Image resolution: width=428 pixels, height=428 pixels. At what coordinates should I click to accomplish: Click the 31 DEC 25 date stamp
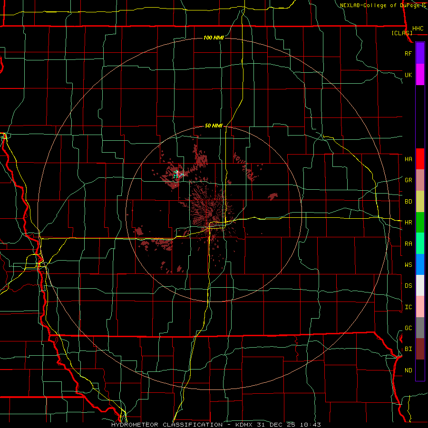click(277, 425)
